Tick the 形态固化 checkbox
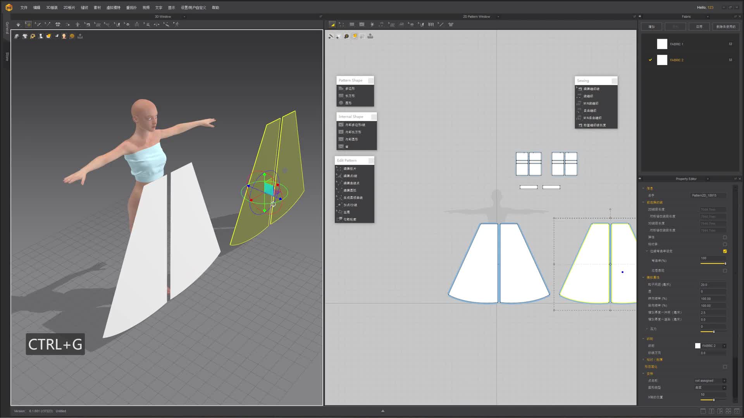Viewport: 744px width, 418px height. (725, 367)
